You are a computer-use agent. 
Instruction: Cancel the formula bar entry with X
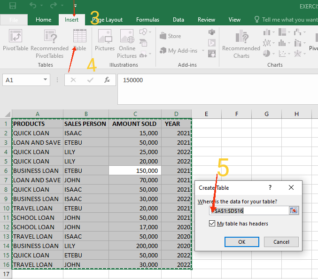coord(73,80)
